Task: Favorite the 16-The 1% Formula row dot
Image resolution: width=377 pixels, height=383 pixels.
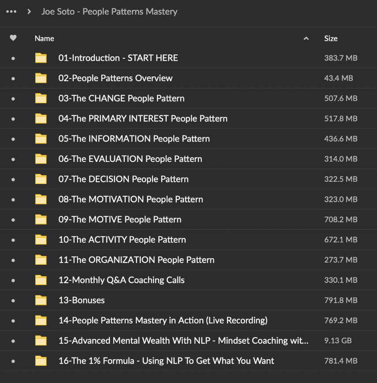Action: coord(13,361)
